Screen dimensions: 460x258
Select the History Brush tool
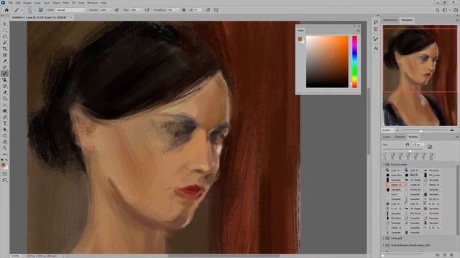point(5,86)
